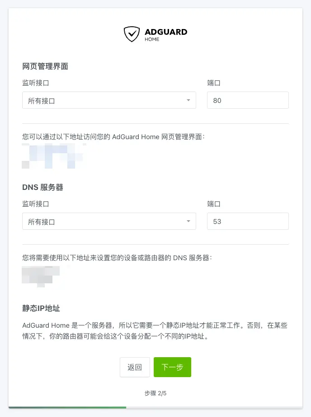Click the 返回 button to go back

[135, 367]
